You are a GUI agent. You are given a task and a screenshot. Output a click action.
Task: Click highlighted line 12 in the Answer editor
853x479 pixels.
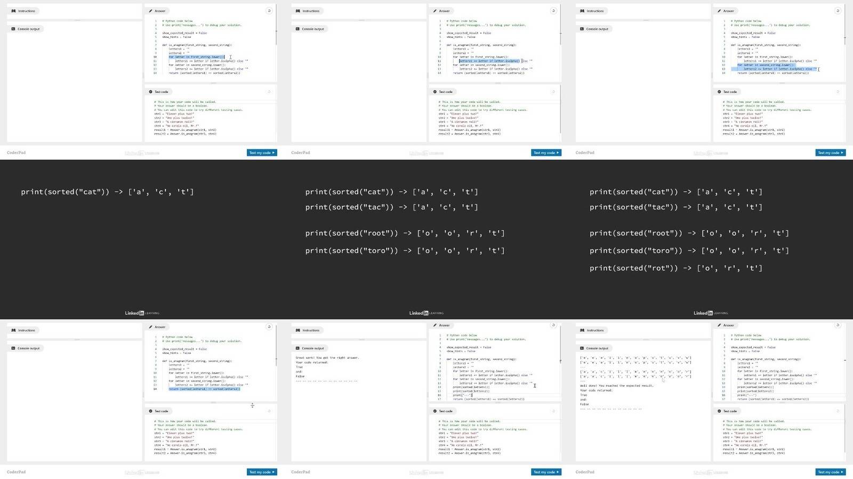766,65
